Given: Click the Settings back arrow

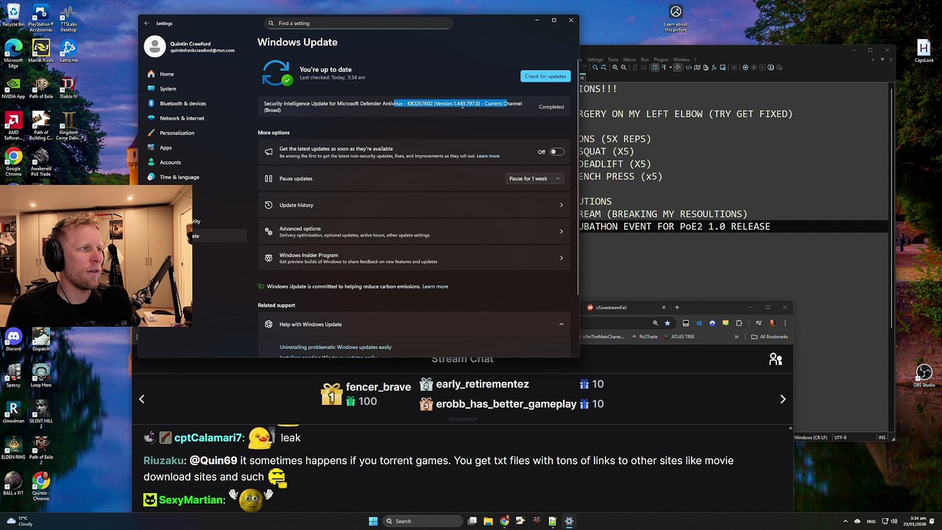Looking at the screenshot, I should [x=146, y=24].
